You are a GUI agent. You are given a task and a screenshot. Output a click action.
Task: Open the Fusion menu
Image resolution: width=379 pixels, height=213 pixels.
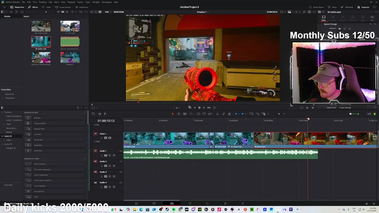click(x=80, y=2)
